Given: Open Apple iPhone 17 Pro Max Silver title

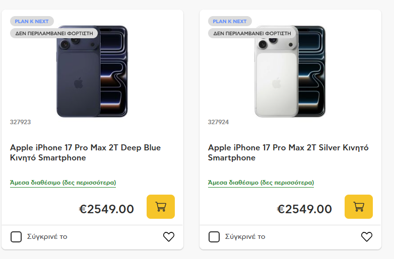Looking at the screenshot, I should click(288, 152).
